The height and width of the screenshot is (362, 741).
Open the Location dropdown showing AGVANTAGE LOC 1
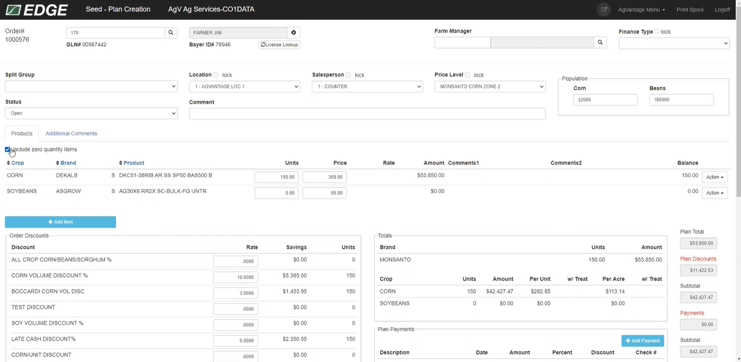tap(244, 86)
